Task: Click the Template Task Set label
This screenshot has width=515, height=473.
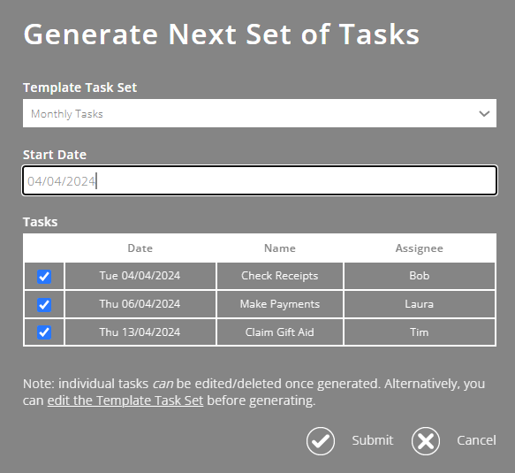Action: click(x=80, y=88)
